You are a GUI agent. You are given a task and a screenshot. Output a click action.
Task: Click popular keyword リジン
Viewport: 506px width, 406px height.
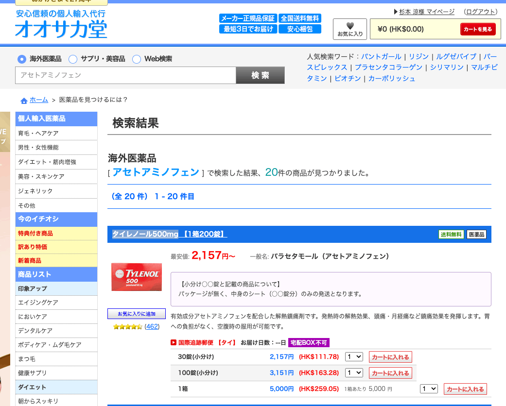(419, 57)
